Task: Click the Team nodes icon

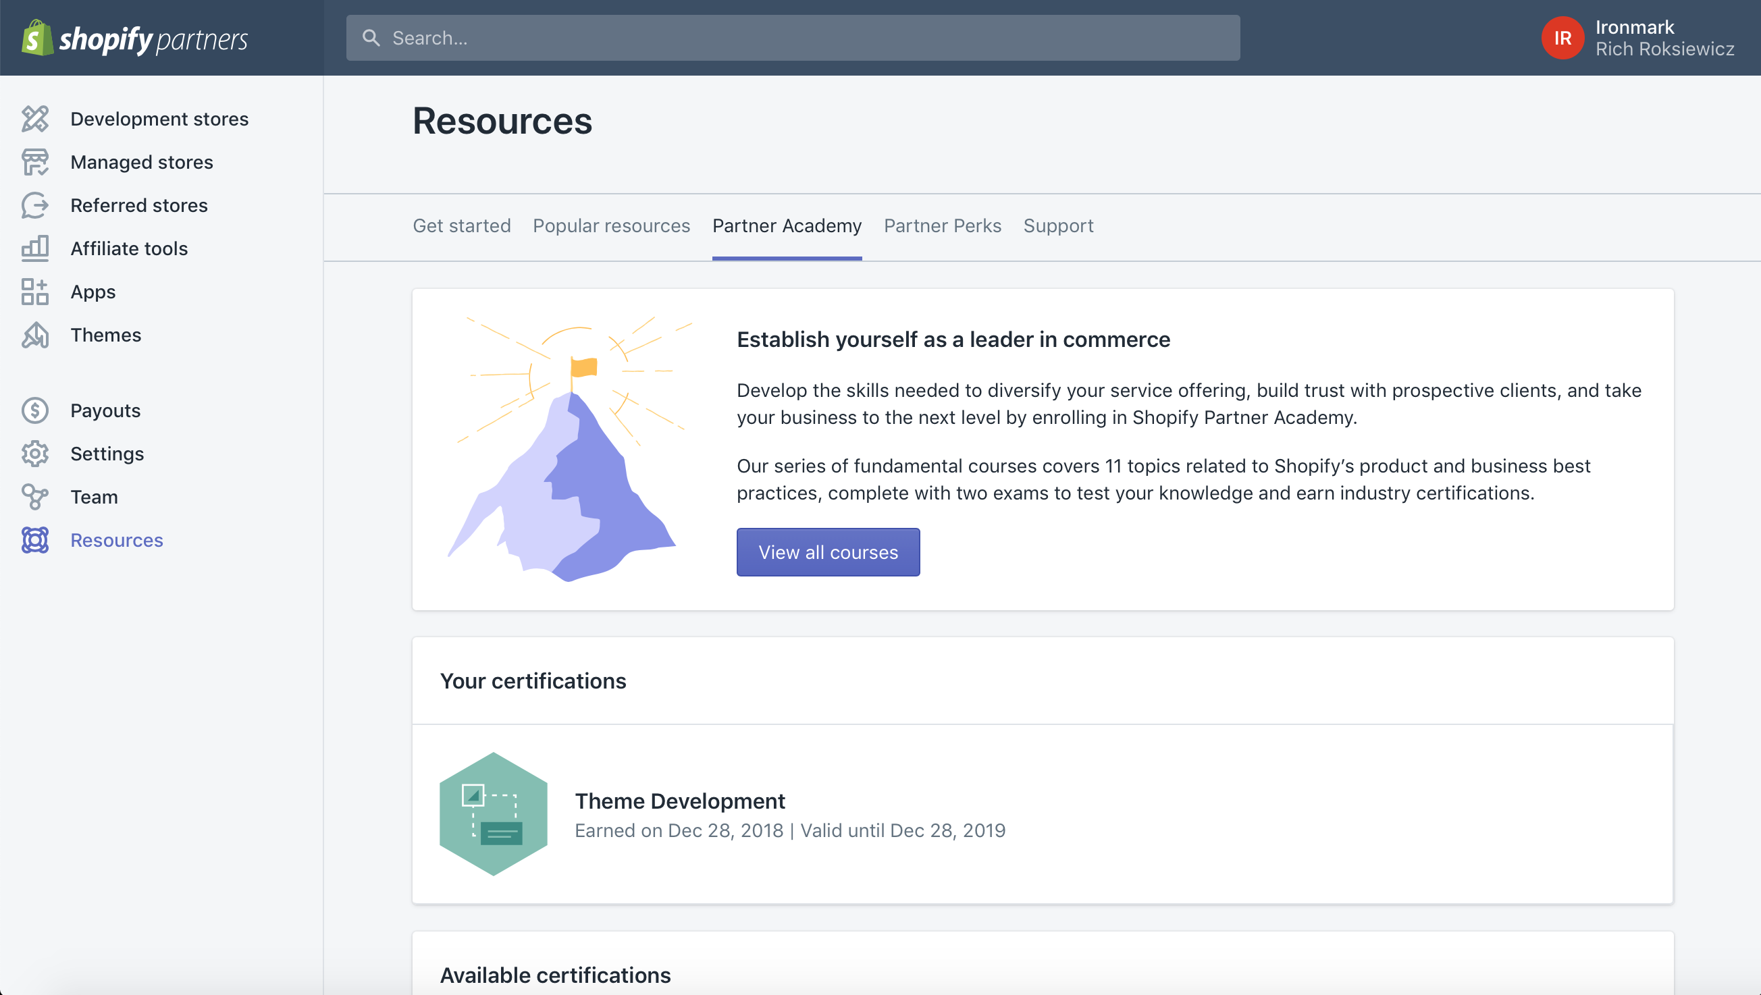Action: [x=35, y=497]
